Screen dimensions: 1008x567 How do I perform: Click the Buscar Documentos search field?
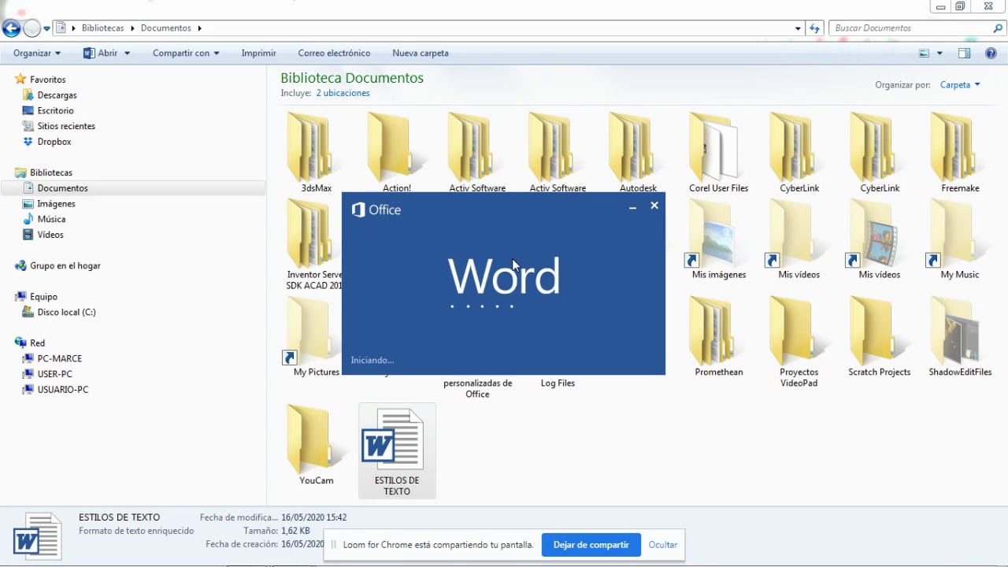911,28
